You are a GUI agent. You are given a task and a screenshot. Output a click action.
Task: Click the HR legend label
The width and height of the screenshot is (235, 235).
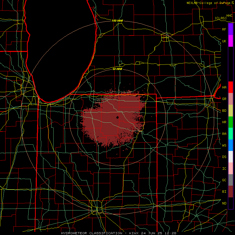point(224,122)
